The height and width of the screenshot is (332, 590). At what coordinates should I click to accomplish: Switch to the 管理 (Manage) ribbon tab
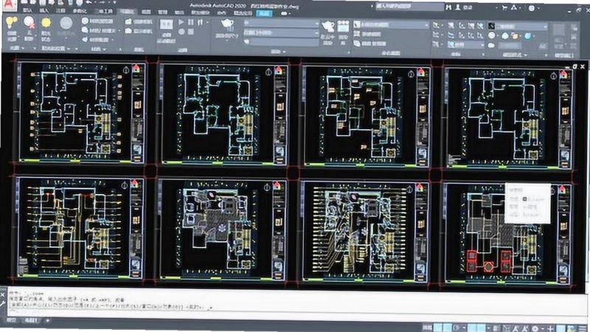pyautogui.click(x=162, y=13)
